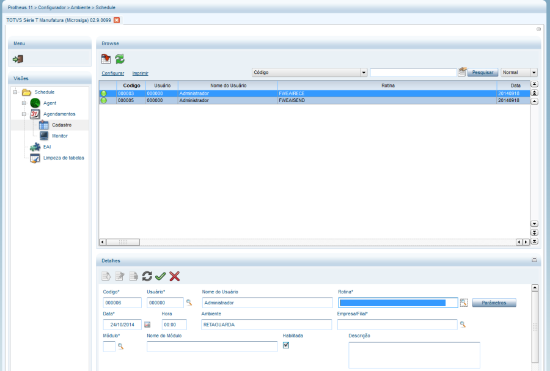Click the black refresh icon in Detalhes toolbar
The width and height of the screenshot is (550, 371).
(147, 276)
